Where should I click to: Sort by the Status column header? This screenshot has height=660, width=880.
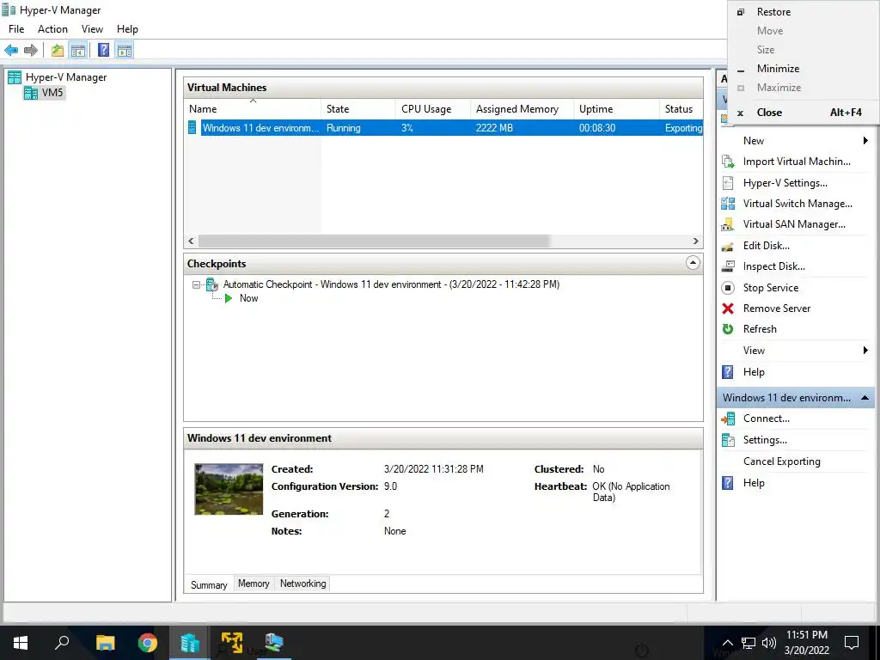click(x=681, y=109)
